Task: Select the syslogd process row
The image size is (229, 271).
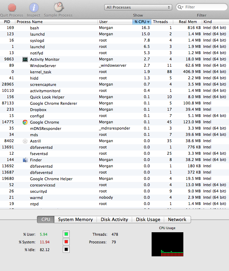Action: tap(114, 41)
